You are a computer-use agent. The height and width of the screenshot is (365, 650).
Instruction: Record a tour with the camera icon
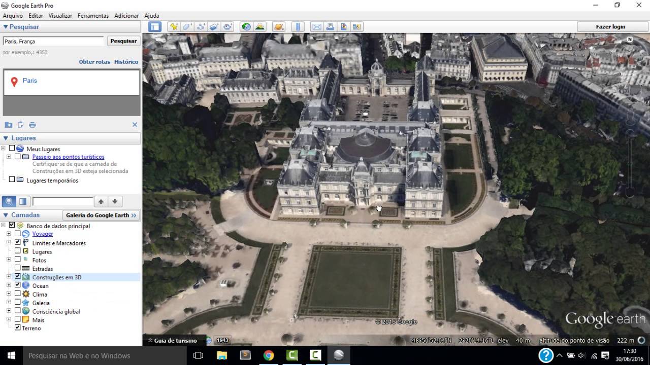click(227, 27)
